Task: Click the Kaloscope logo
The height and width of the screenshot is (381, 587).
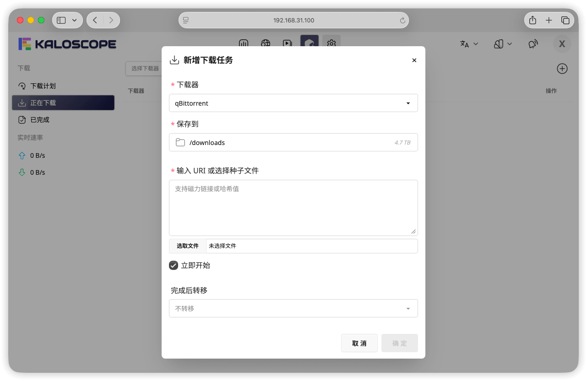Action: pos(67,44)
